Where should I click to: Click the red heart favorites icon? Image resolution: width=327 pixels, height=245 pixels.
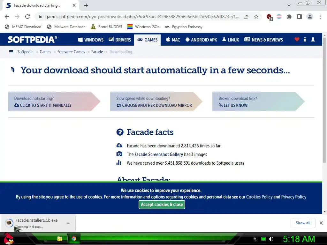pyautogui.click(x=297, y=39)
